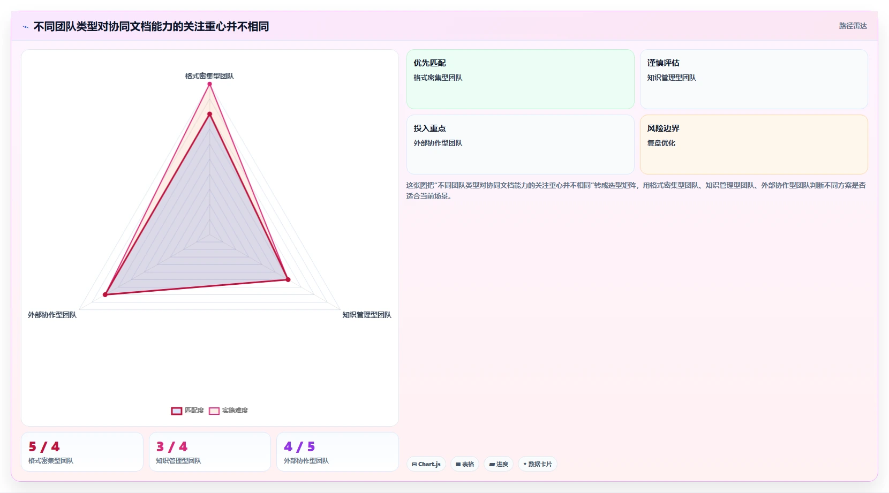
Task: Click the small icon before the dashboard title
Action: (x=25, y=27)
